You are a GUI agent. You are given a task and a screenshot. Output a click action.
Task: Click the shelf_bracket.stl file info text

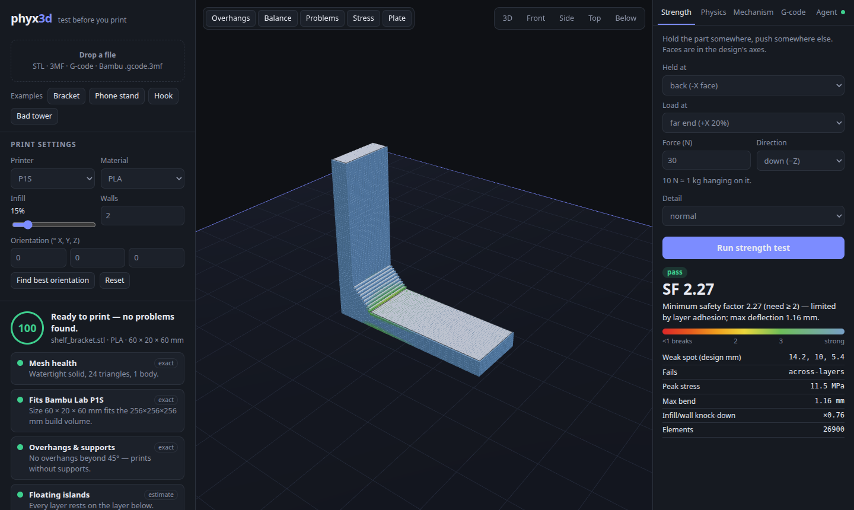tap(117, 340)
